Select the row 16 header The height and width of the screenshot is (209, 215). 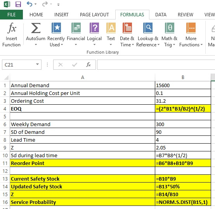(5, 202)
